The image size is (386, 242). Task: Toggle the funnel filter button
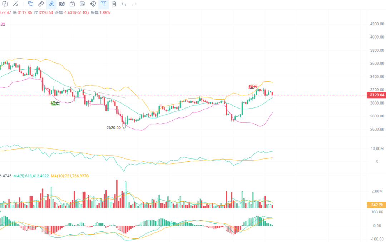103,4
